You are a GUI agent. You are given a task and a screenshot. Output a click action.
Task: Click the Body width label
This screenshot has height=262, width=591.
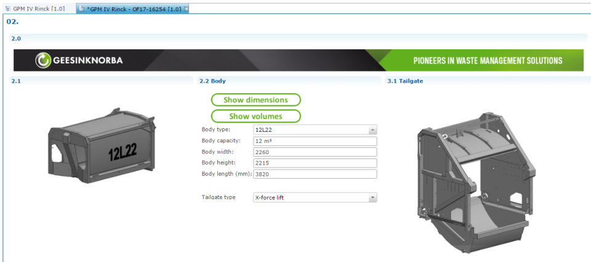click(x=218, y=152)
